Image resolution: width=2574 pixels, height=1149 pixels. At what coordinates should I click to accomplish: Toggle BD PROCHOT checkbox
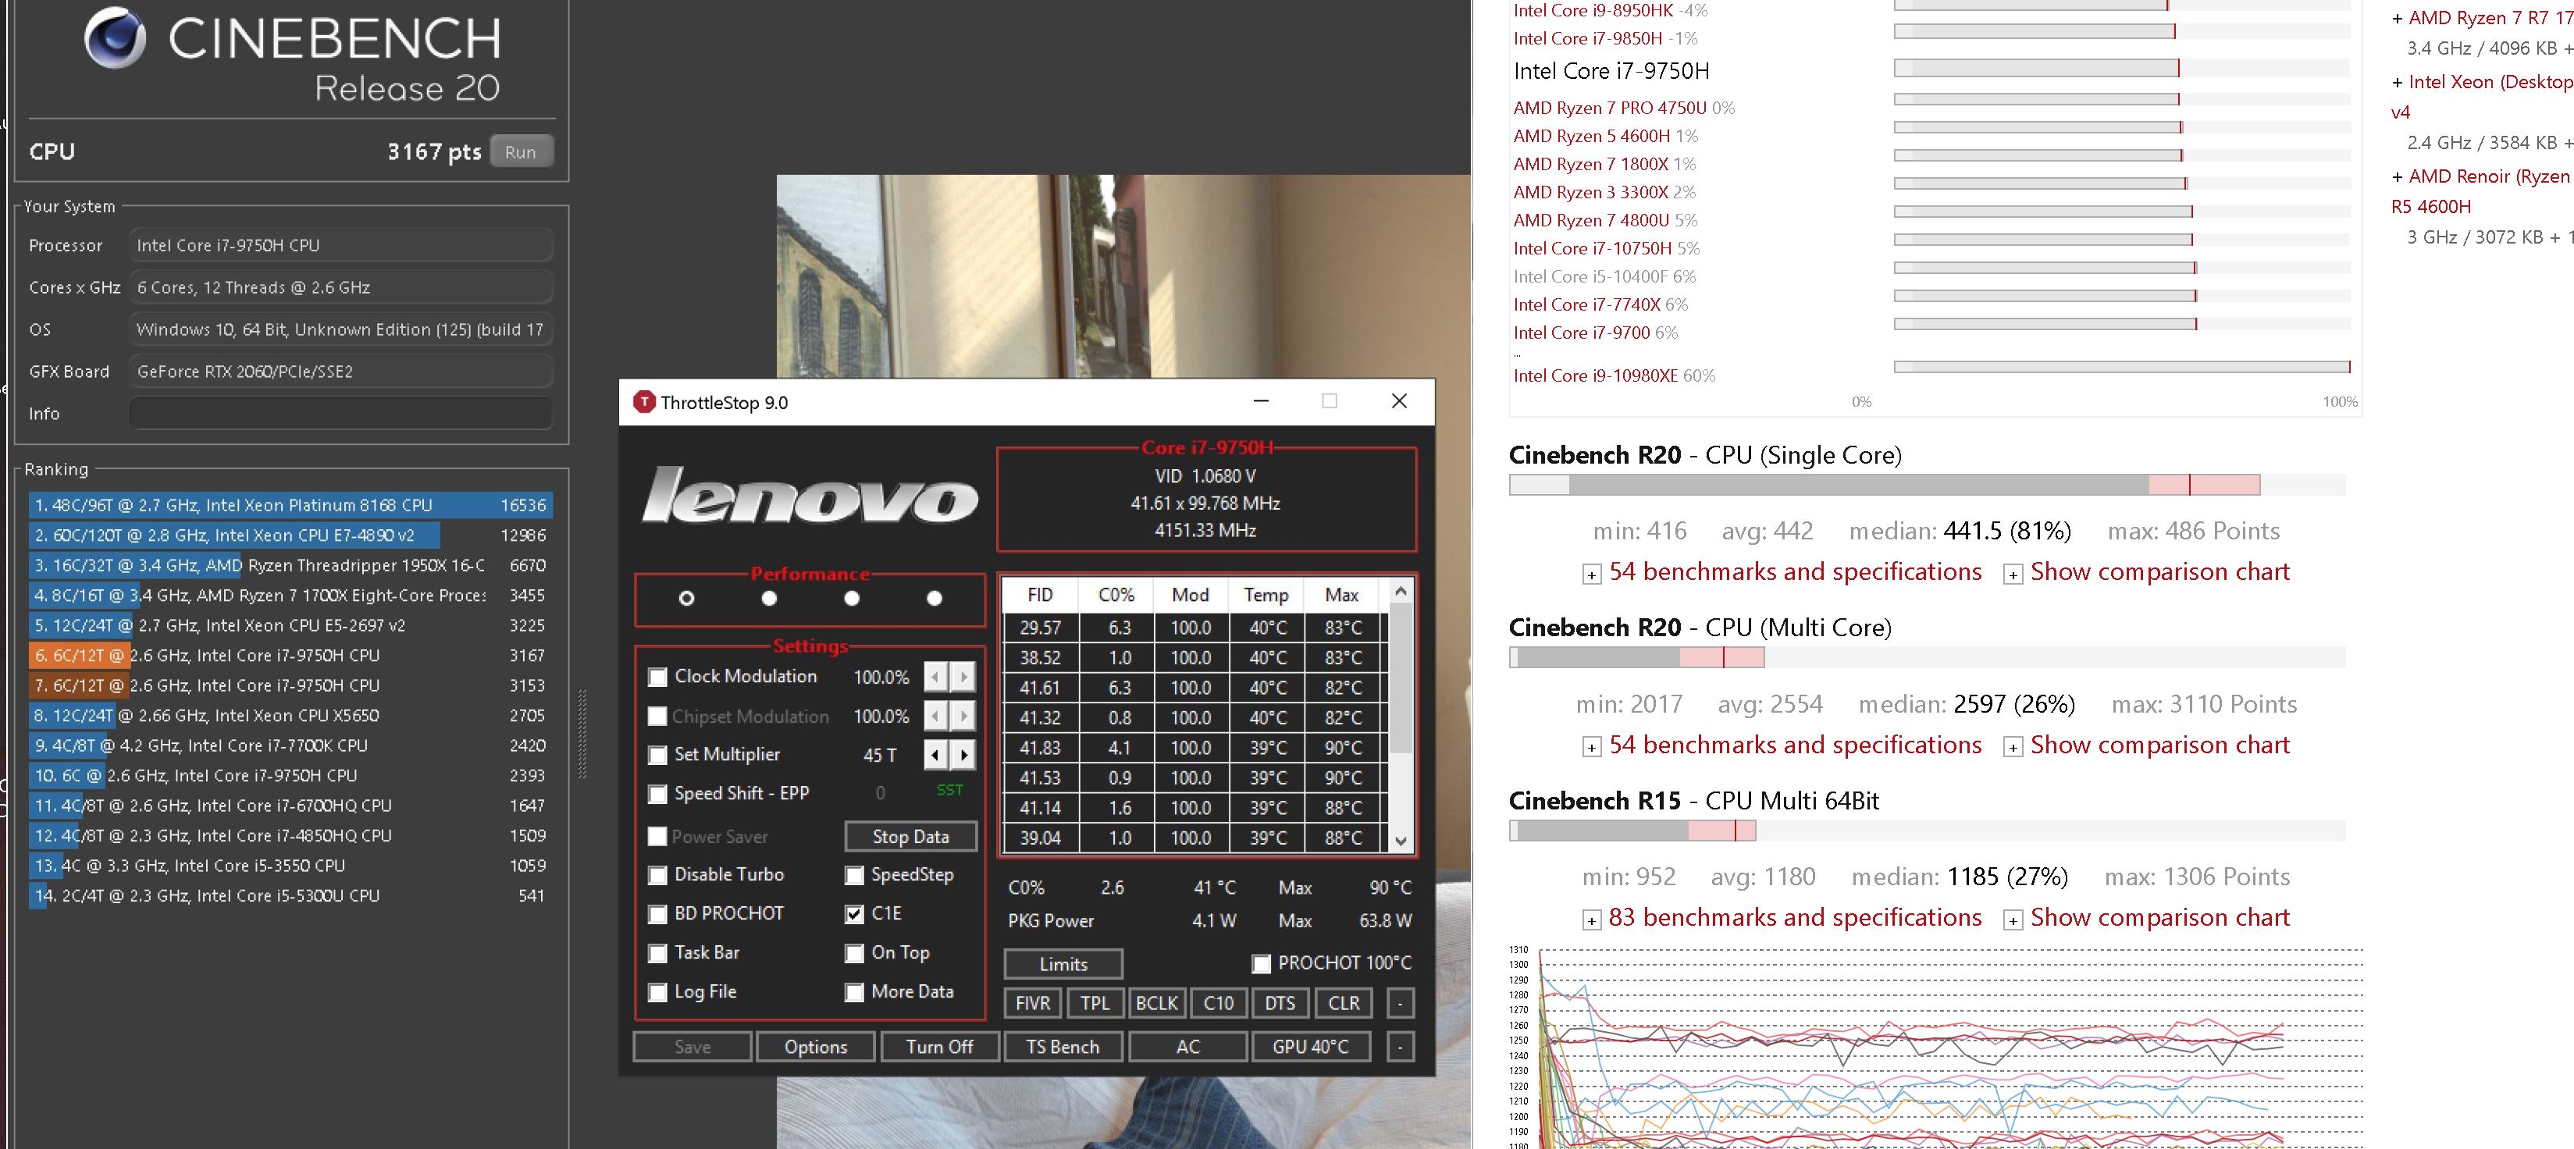(657, 914)
